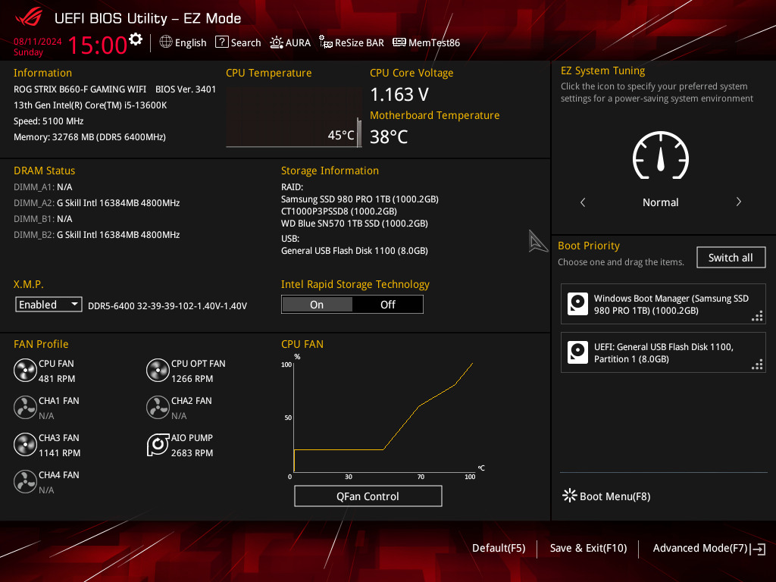This screenshot has height=582, width=776.
Task: Click WD Blue SN570 storage entry
Action: coord(355,224)
